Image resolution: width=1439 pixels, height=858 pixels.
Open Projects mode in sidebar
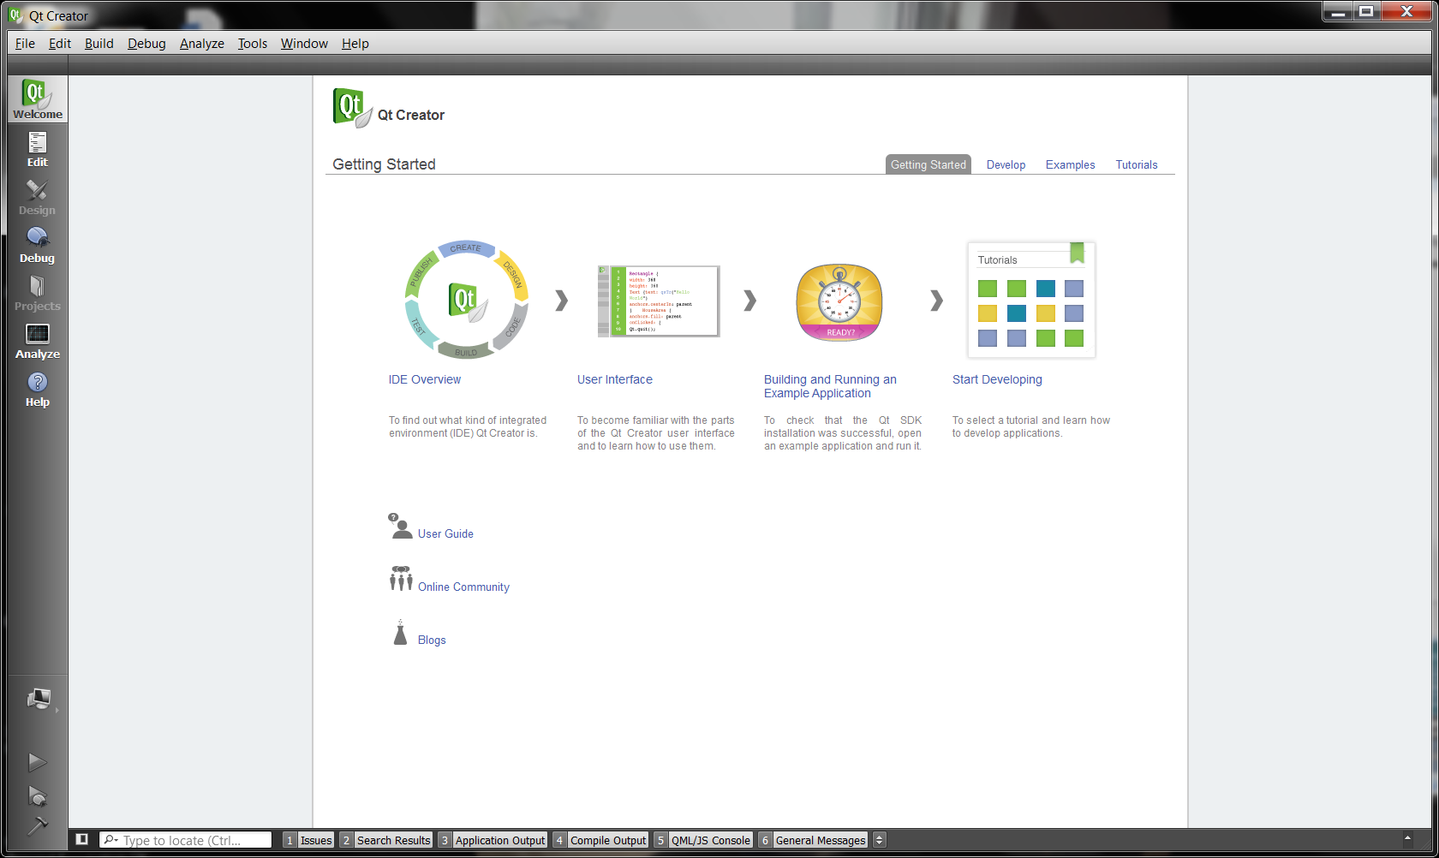38,292
